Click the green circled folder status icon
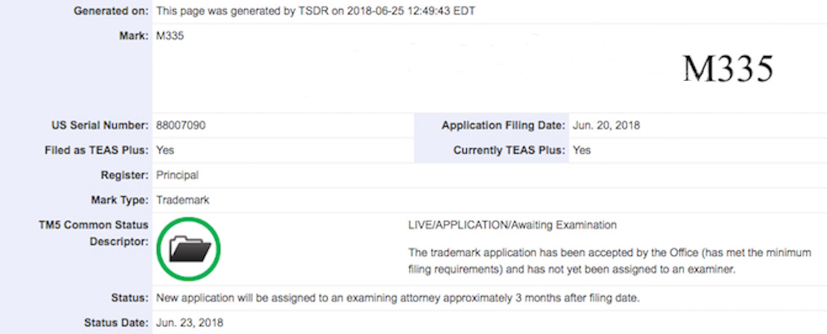Screen dimensions: 827x334 coord(189,249)
